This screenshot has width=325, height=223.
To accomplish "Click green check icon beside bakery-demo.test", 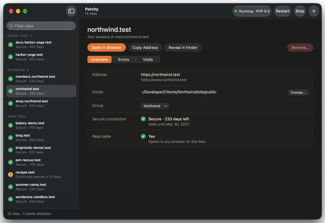I will pyautogui.click(x=10, y=125).
